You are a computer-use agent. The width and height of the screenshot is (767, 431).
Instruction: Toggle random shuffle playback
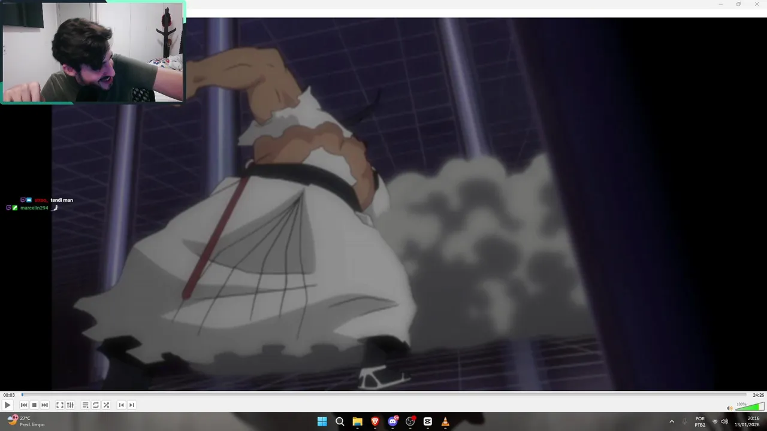[106, 405]
